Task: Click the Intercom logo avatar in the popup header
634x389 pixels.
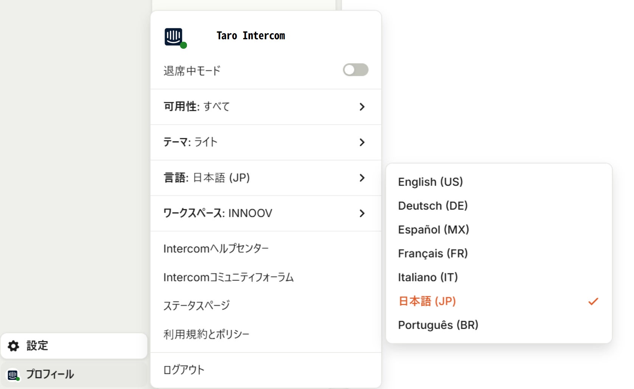Action: pyautogui.click(x=174, y=37)
